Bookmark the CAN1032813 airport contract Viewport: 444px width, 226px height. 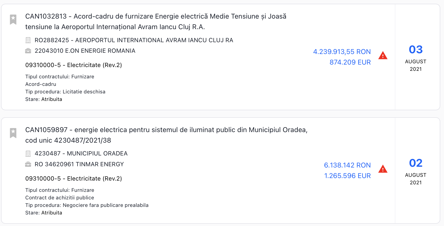pyautogui.click(x=13, y=19)
